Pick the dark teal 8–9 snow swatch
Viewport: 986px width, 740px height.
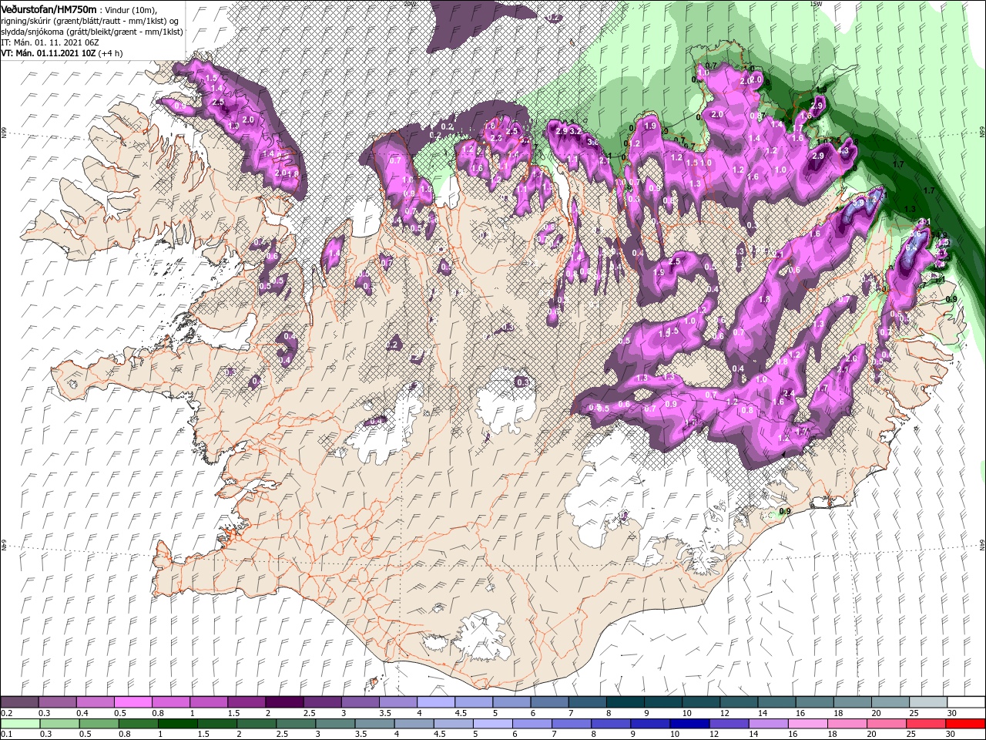[x=624, y=701]
